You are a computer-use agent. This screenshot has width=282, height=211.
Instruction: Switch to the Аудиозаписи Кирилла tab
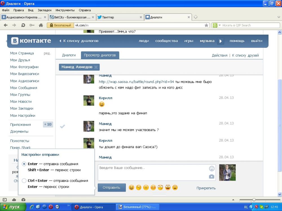24,17
